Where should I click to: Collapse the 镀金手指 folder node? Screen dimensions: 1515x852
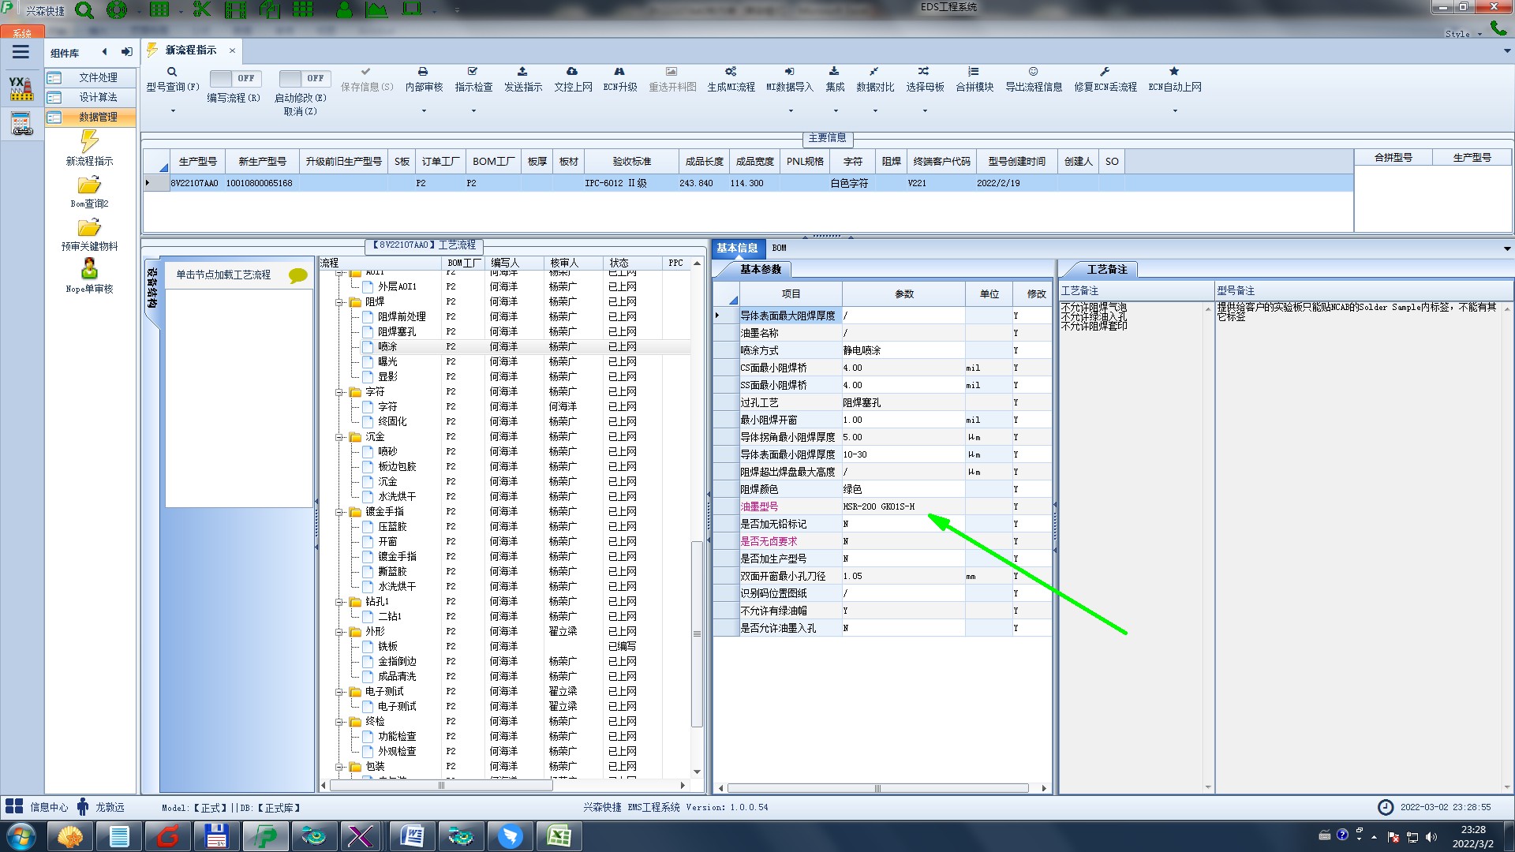[339, 512]
